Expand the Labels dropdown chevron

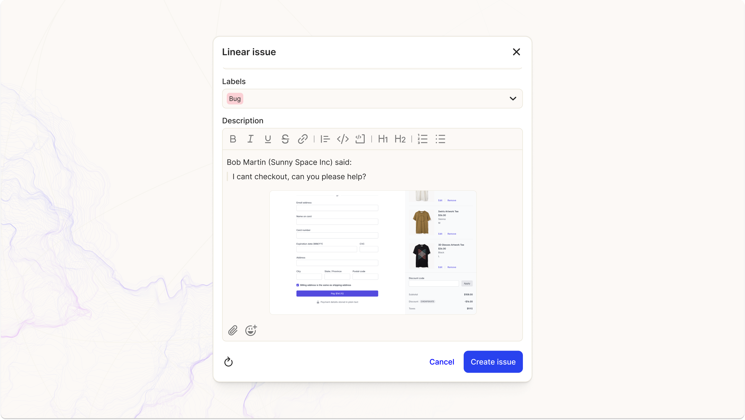pos(513,99)
